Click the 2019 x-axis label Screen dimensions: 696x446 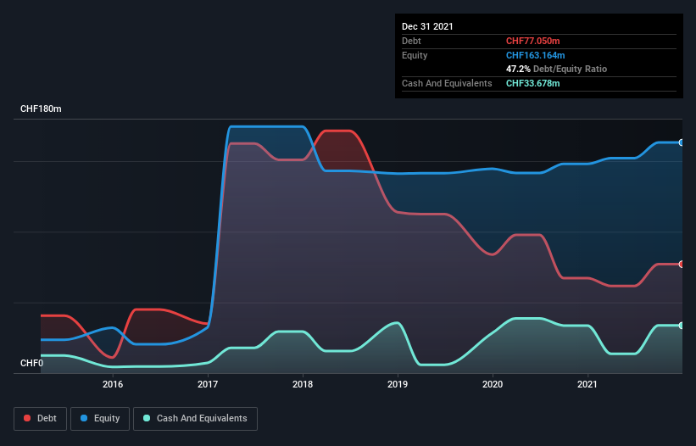[x=398, y=384]
